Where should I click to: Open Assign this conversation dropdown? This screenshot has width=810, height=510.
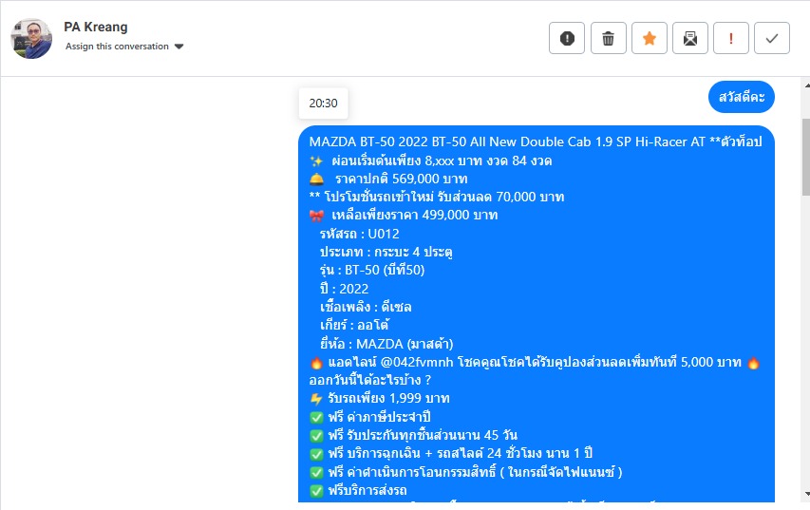124,47
